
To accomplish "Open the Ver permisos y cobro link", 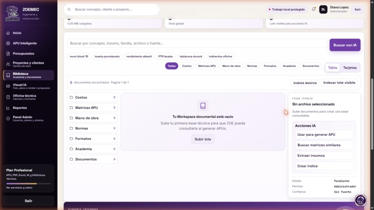I will click(19, 188).
